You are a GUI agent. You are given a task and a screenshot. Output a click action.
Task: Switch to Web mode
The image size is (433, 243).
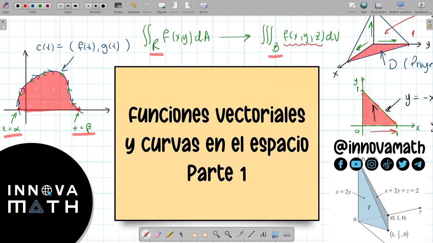tap(364, 7)
